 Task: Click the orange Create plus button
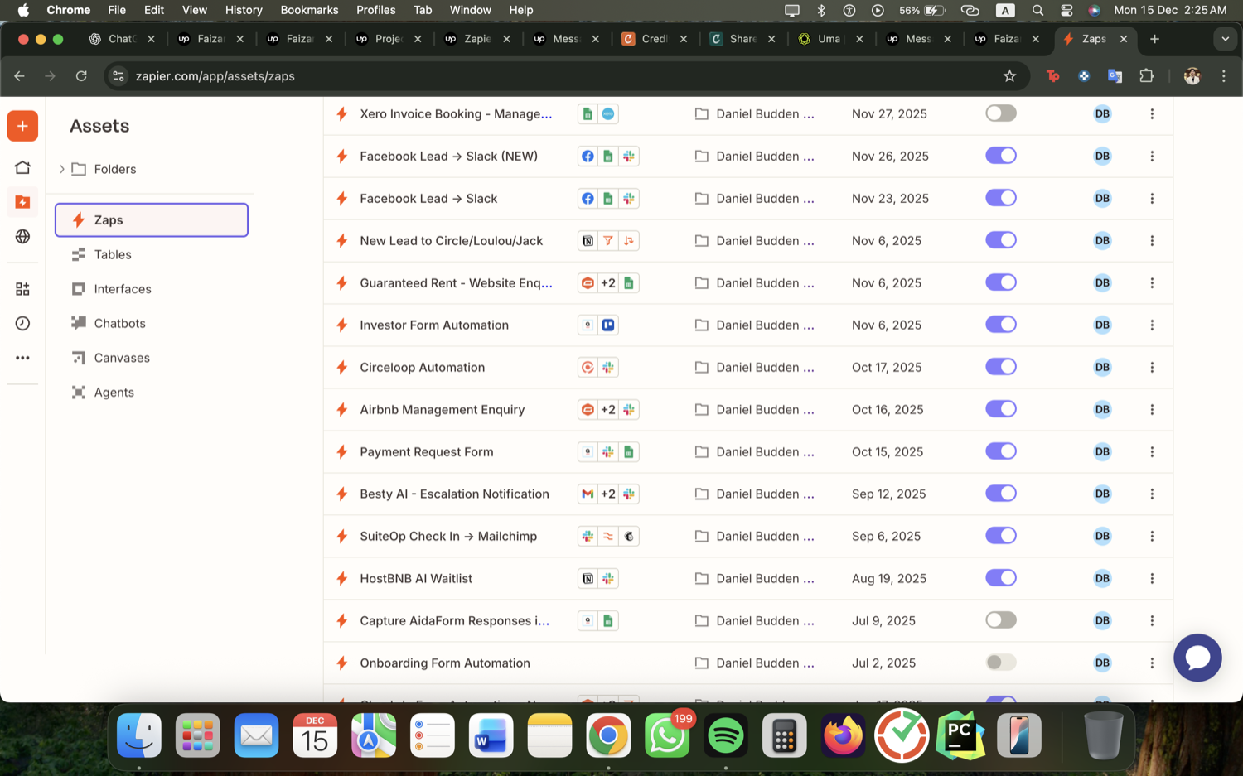pyautogui.click(x=22, y=126)
